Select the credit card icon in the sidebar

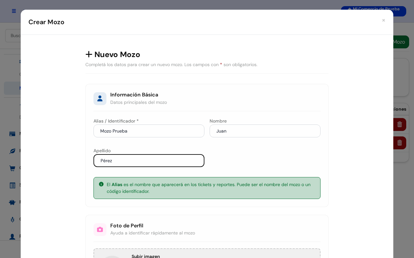click(12, 134)
